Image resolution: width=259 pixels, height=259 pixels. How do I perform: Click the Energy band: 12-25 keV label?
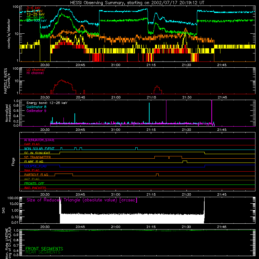[x=47, y=103]
